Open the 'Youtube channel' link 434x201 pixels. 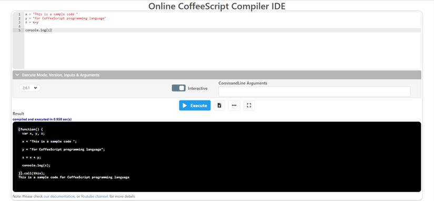pos(94,197)
